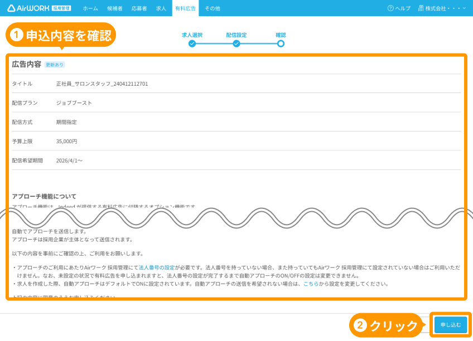Click the 配信プラン row label
The width and height of the screenshot is (473, 341).
click(25, 103)
